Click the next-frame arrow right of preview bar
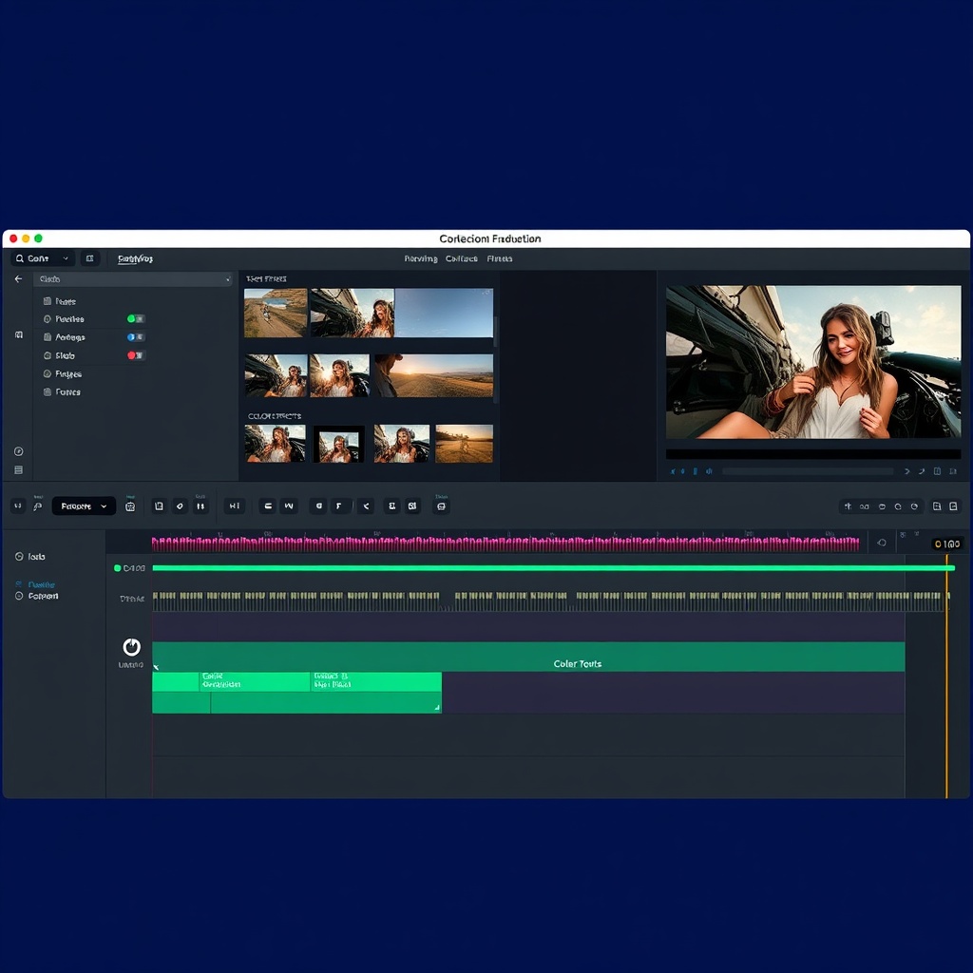The width and height of the screenshot is (973, 973). (906, 471)
